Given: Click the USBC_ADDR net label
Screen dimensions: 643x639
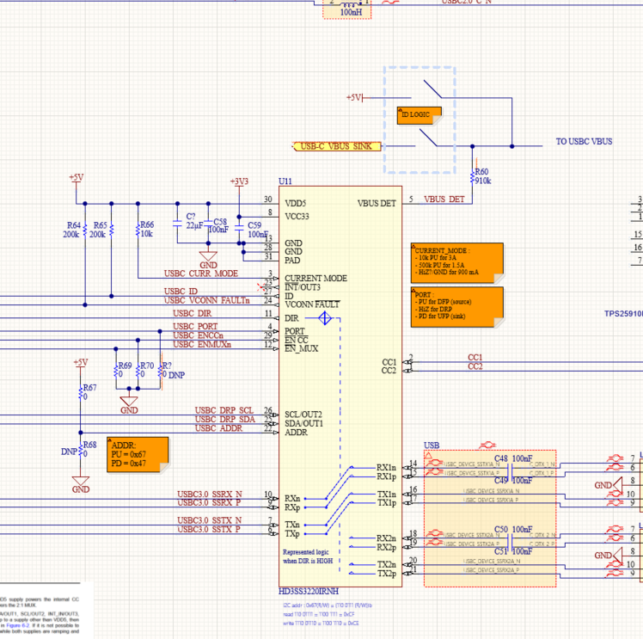Looking at the screenshot, I should 218,428.
